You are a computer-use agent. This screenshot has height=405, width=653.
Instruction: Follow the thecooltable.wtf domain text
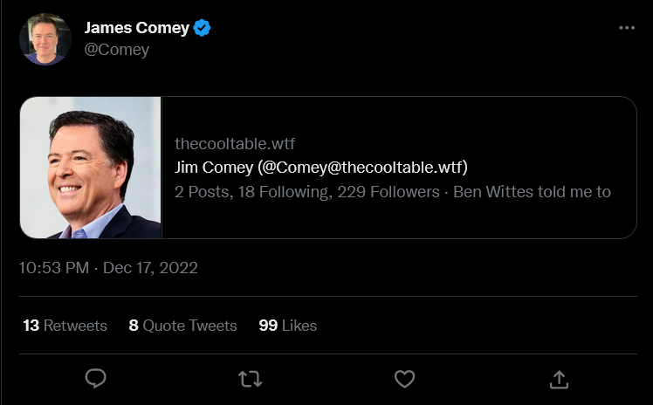(x=235, y=144)
